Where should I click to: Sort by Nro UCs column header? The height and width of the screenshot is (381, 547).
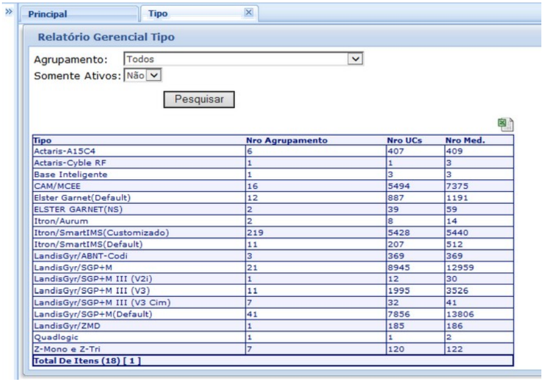(402, 141)
